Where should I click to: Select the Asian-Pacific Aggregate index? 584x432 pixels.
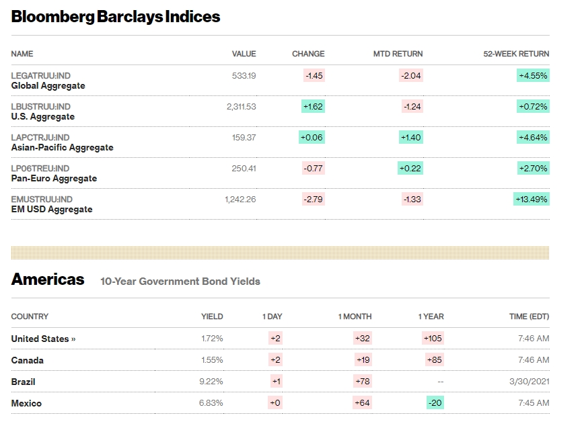[x=63, y=148]
